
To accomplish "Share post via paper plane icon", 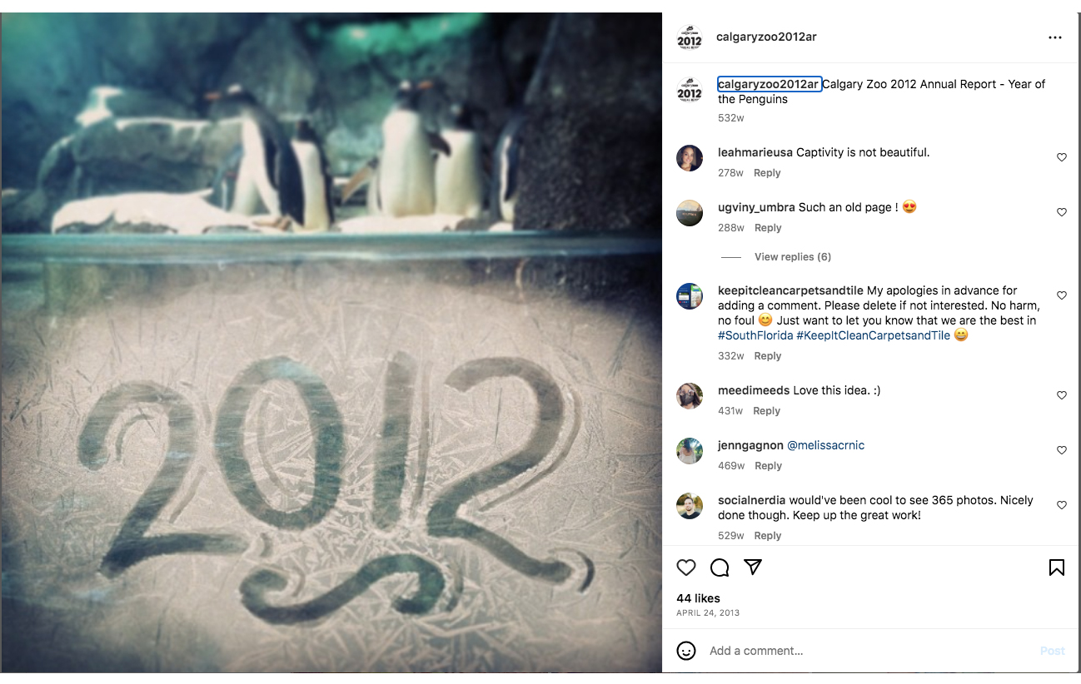I will 753,567.
